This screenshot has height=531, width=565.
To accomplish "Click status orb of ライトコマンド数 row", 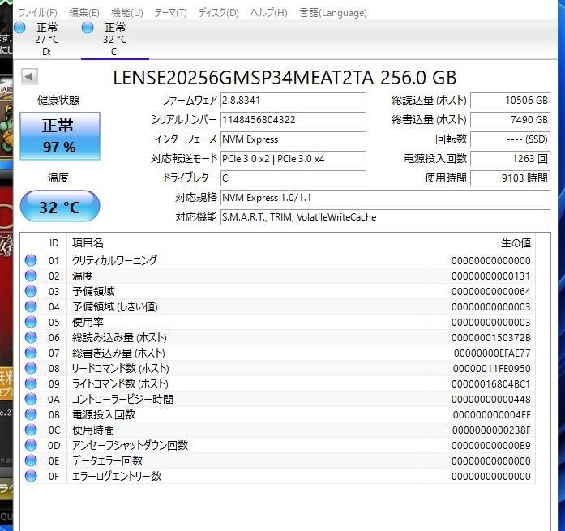I will pos(31,383).
